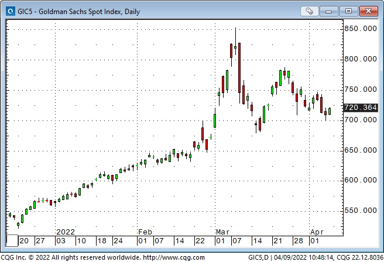Click the 850.000 price axis label
This screenshot has width=384, height=262.
(x=361, y=29)
